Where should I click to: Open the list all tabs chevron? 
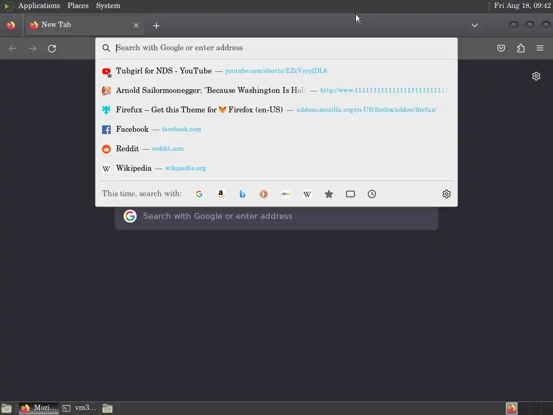pyautogui.click(x=475, y=25)
